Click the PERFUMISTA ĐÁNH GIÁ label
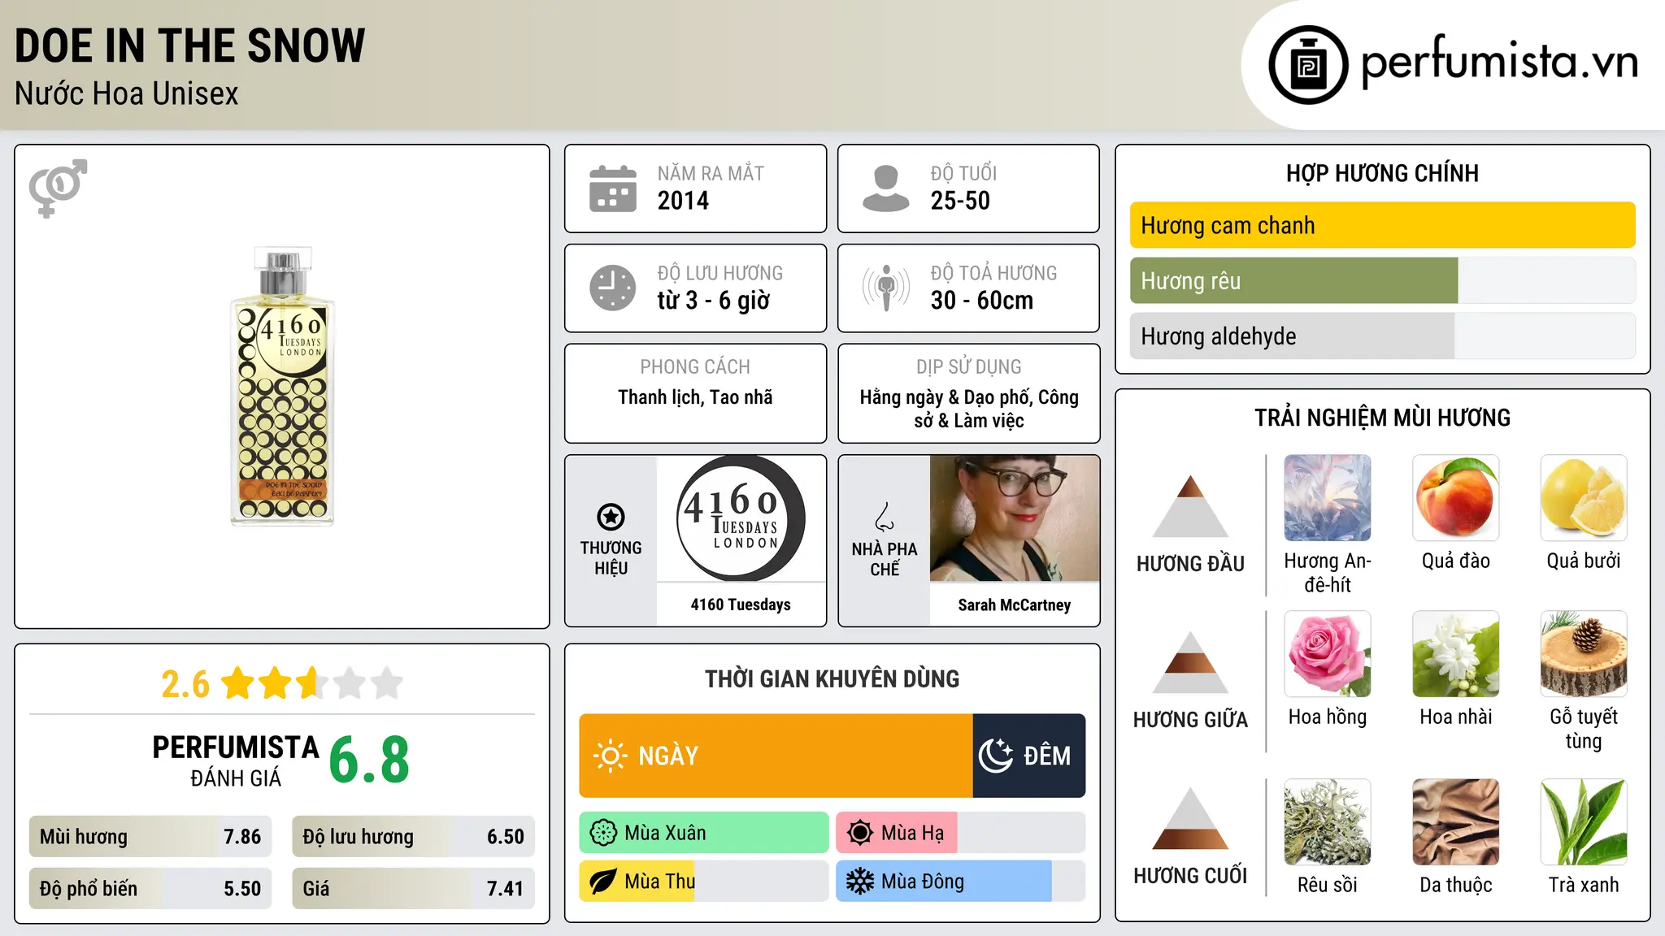Image resolution: width=1665 pixels, height=936 pixels. (x=236, y=760)
